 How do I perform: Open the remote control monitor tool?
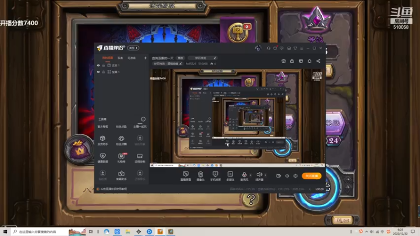click(x=140, y=158)
